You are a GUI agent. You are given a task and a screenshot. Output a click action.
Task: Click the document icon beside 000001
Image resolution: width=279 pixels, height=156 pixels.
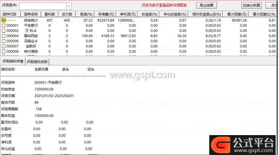coord(4,26)
